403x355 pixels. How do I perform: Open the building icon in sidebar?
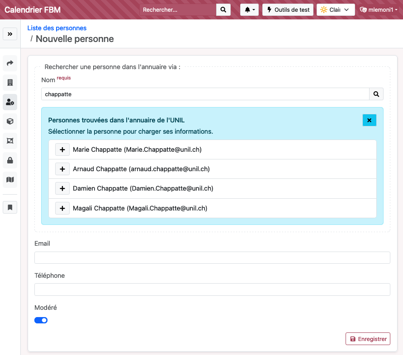point(10,83)
